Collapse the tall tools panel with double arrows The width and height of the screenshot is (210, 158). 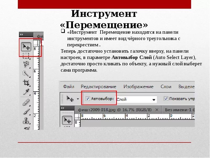tap(22, 34)
